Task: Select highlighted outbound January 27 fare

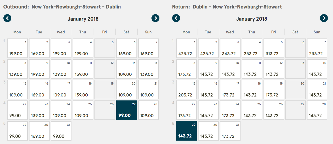Action: 127,111
